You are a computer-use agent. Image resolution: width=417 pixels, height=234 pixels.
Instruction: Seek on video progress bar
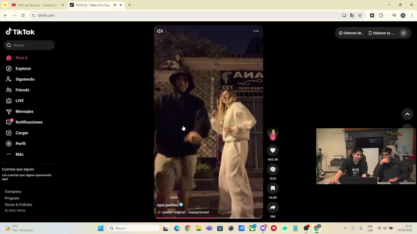click(x=208, y=218)
